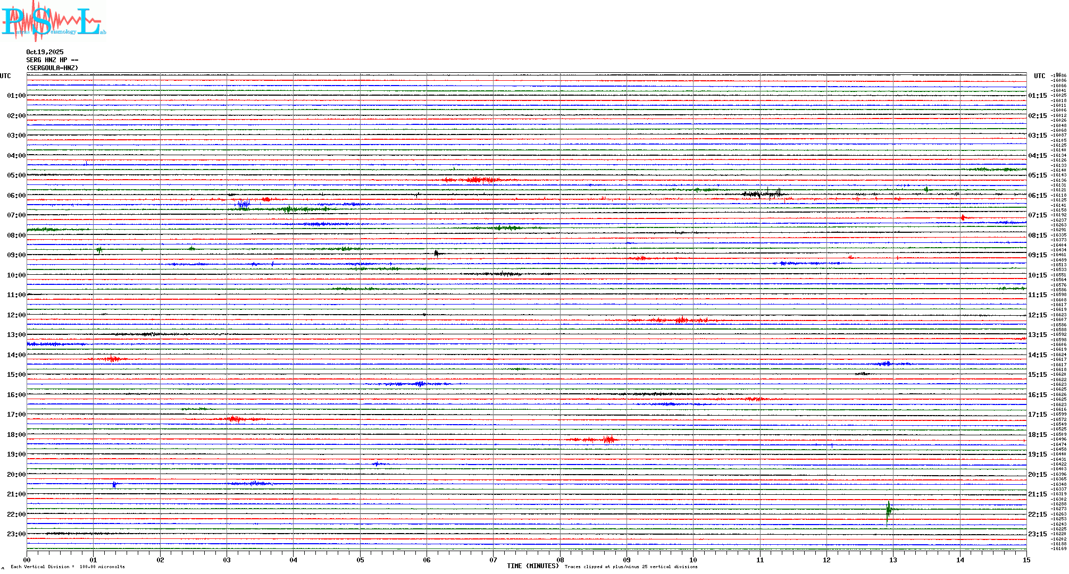Select the 12:00 hour label on left axis
Screen dimensions: 1069x574
pyautogui.click(x=16, y=315)
